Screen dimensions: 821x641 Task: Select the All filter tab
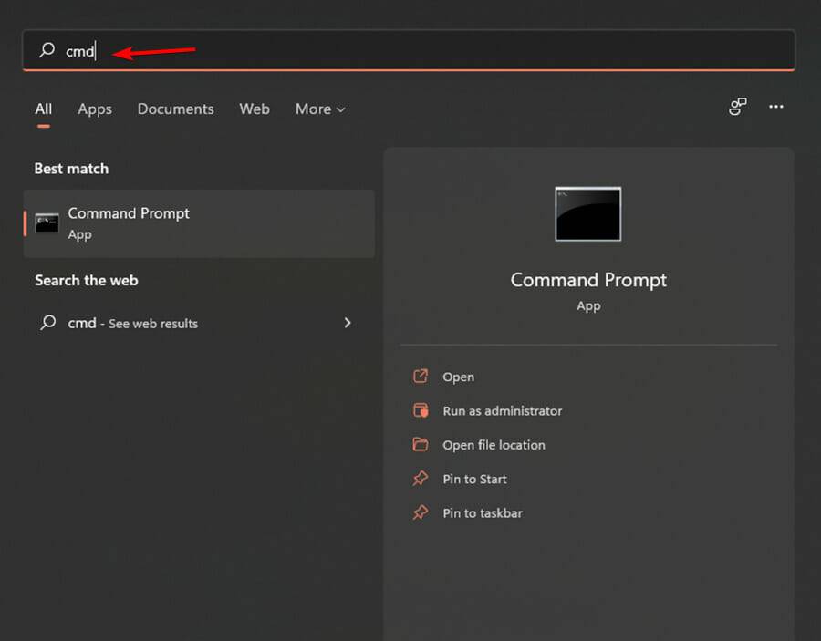43,109
